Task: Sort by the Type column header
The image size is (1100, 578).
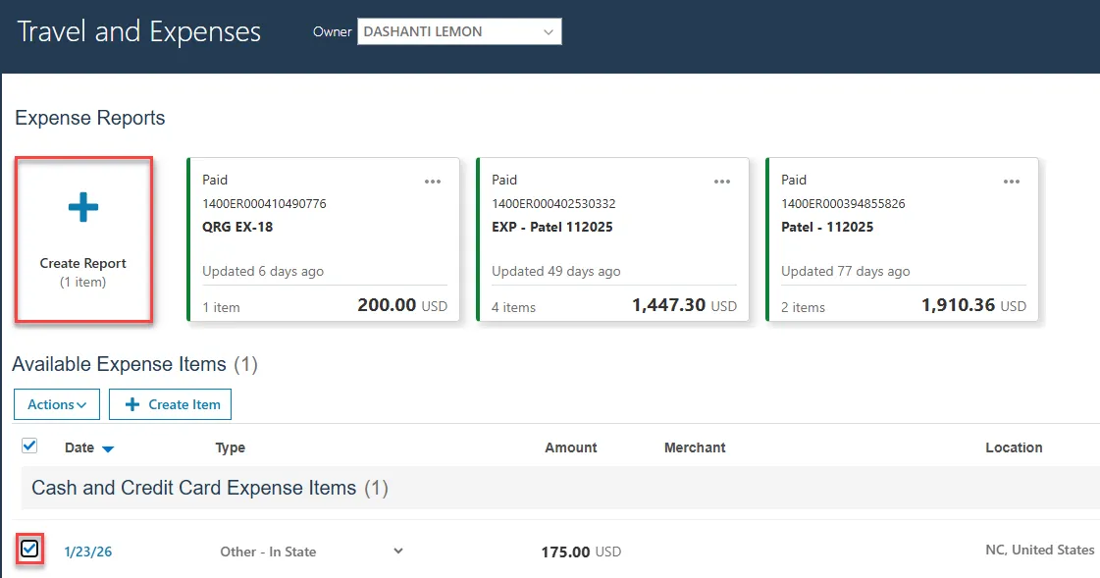Action: pos(231,447)
